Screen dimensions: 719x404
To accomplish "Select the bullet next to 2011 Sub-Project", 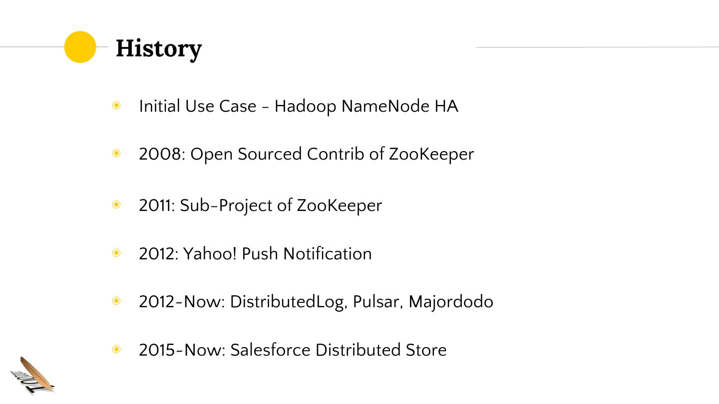I will tap(116, 205).
